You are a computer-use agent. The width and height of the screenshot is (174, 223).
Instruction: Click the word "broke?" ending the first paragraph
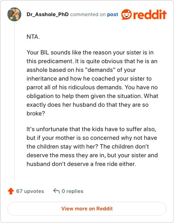click(x=36, y=113)
